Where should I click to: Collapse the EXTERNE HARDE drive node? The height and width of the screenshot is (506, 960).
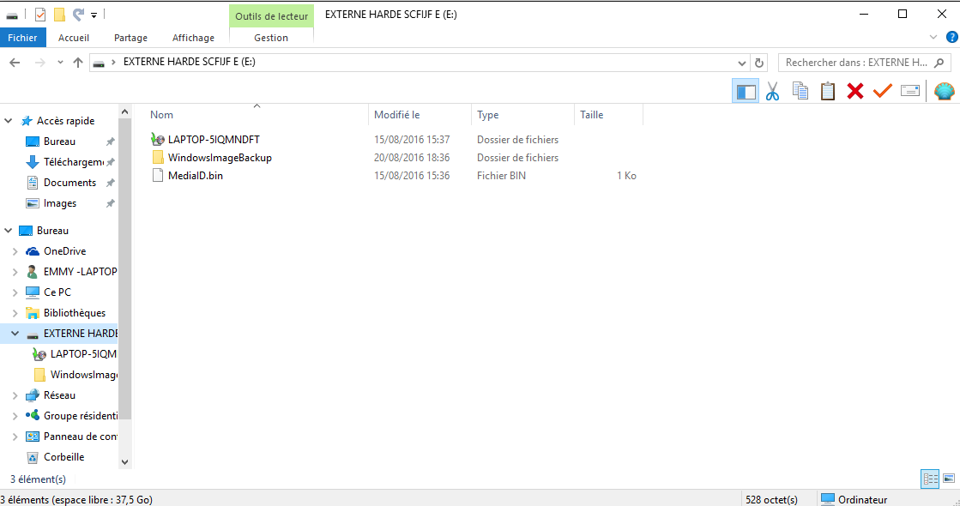tap(15, 334)
